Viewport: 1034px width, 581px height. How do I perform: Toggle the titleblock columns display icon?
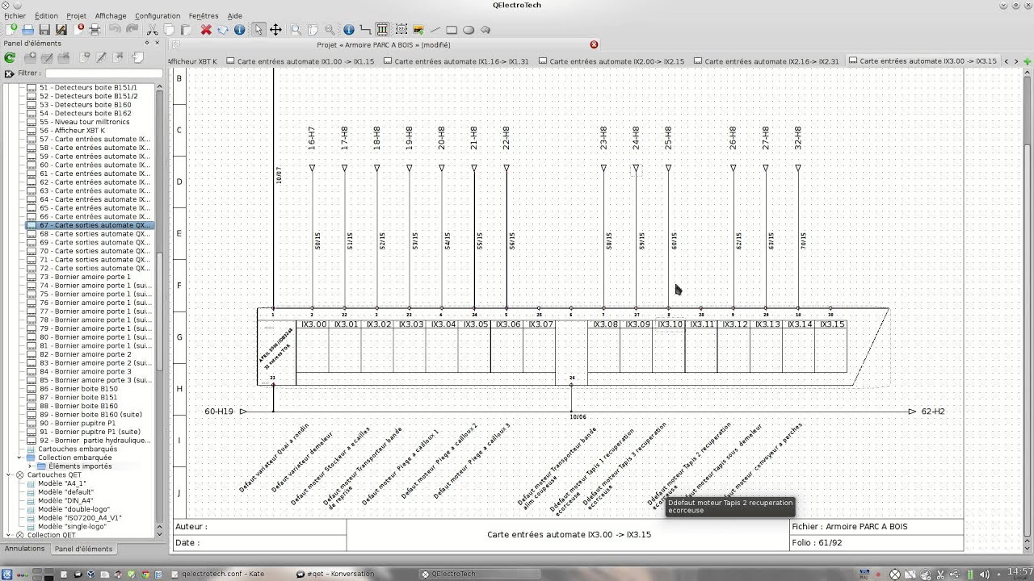(x=382, y=29)
